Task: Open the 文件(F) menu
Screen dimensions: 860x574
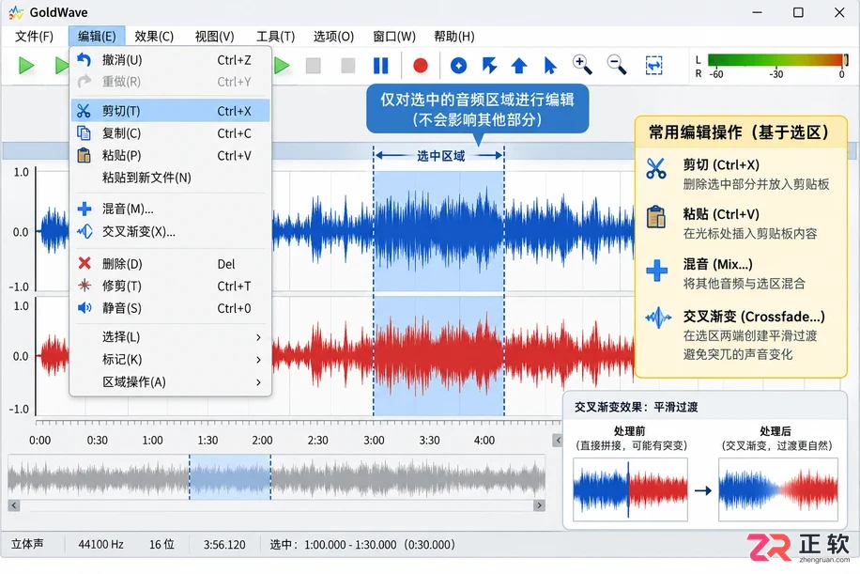Action: (34, 37)
